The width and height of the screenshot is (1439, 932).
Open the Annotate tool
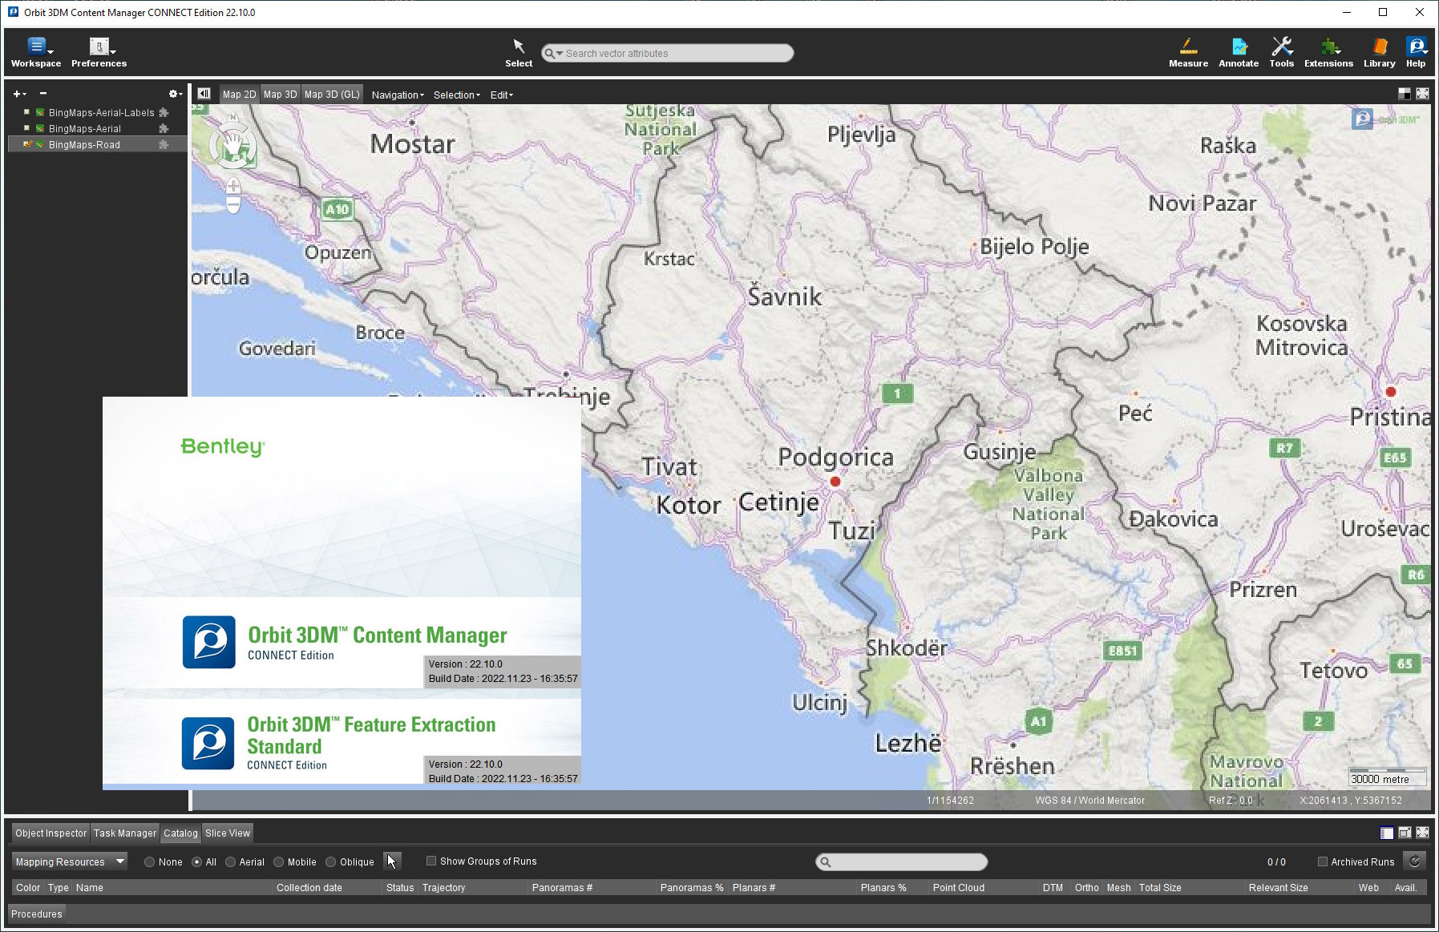click(1239, 52)
